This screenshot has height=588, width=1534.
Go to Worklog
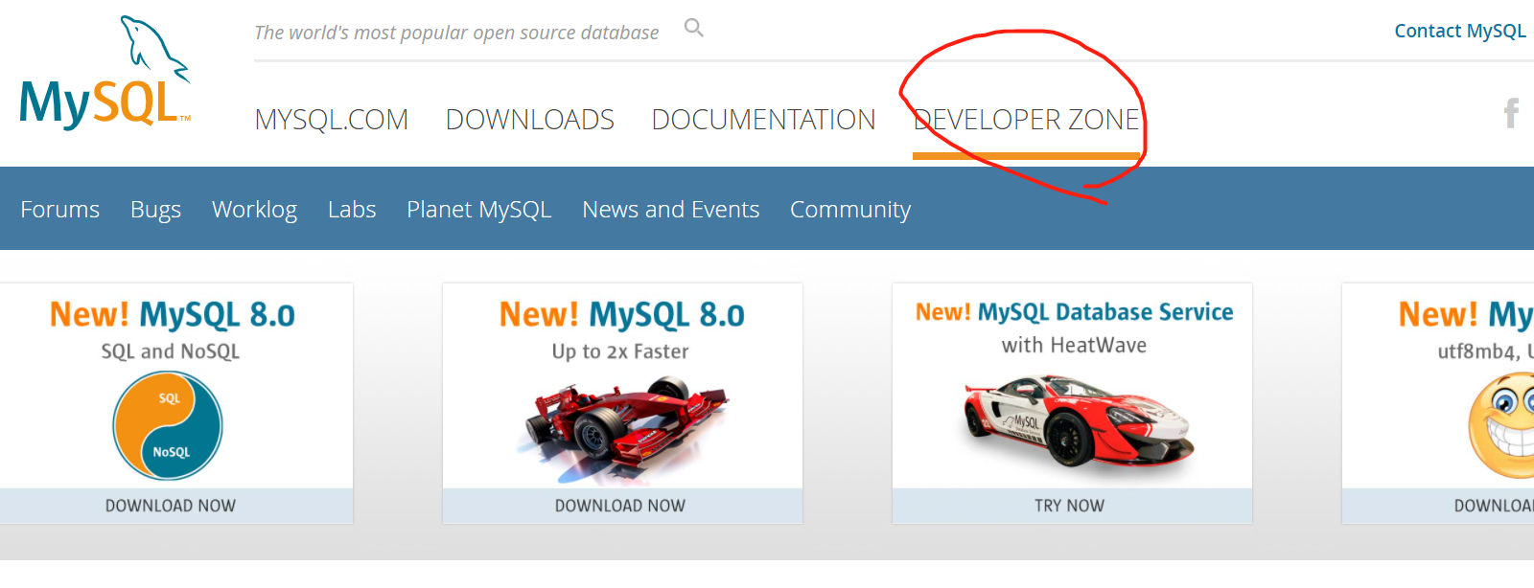coord(254,210)
